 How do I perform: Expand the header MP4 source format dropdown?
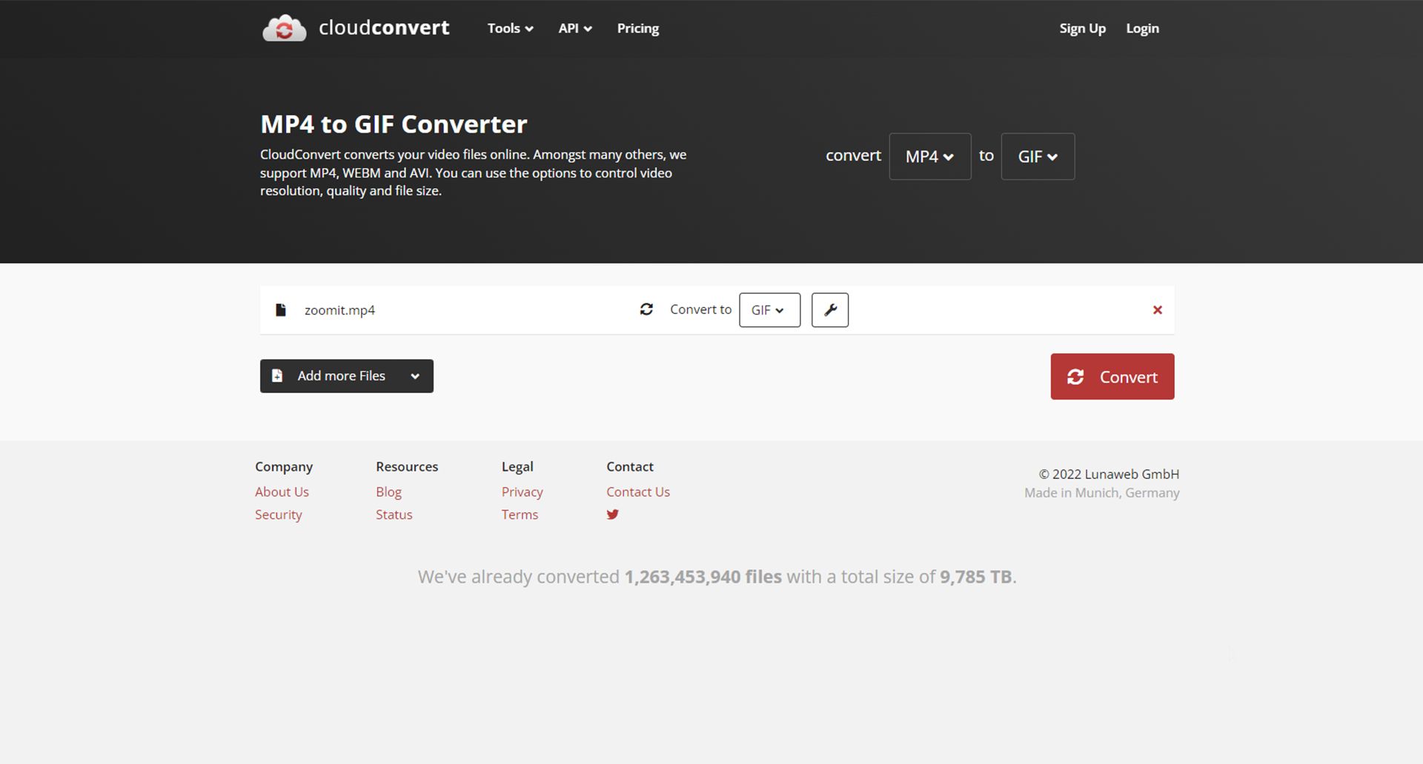pyautogui.click(x=929, y=156)
